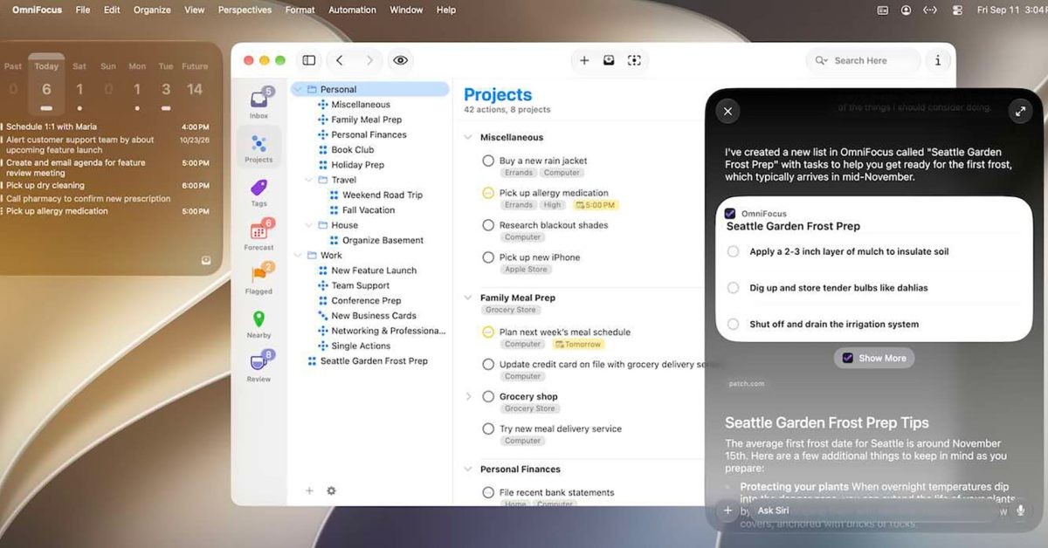Switch to the Projects perspective
Viewport: 1048px width, 548px height.
(x=259, y=147)
